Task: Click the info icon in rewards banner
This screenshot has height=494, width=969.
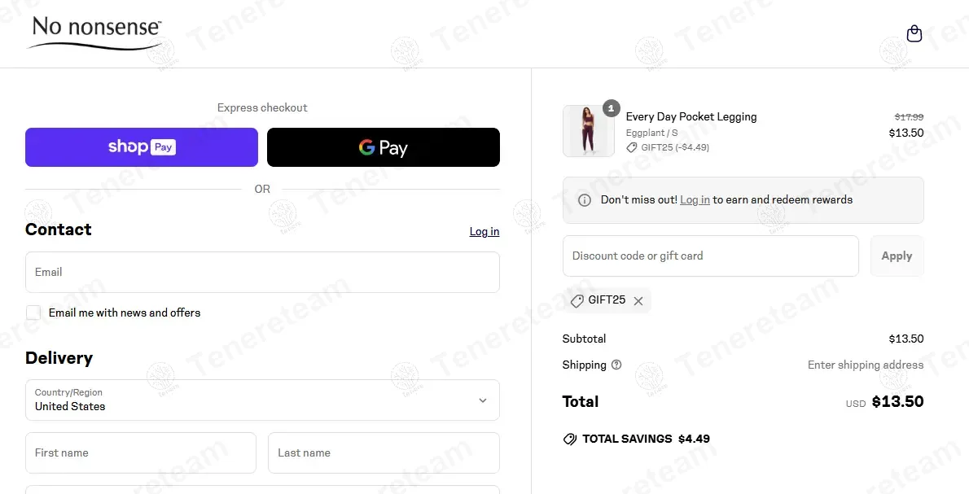Action: pos(584,200)
